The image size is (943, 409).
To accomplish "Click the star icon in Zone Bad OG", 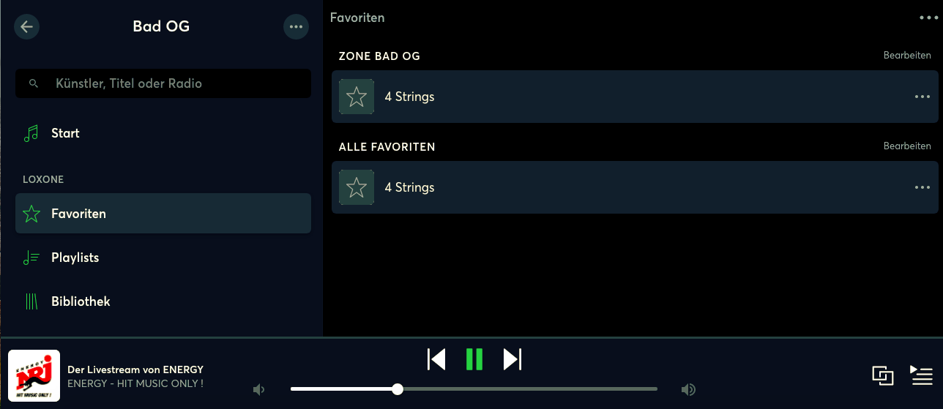I will coord(357,97).
